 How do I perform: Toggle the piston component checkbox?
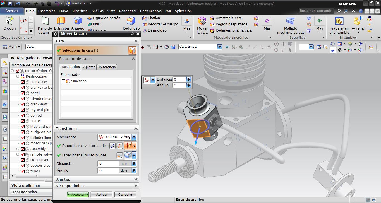(23, 121)
